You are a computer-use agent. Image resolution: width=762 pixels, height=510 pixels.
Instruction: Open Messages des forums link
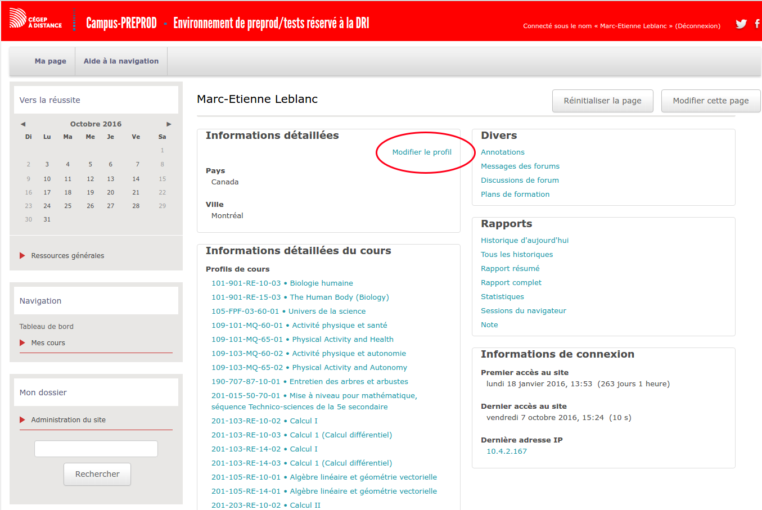[x=520, y=166]
